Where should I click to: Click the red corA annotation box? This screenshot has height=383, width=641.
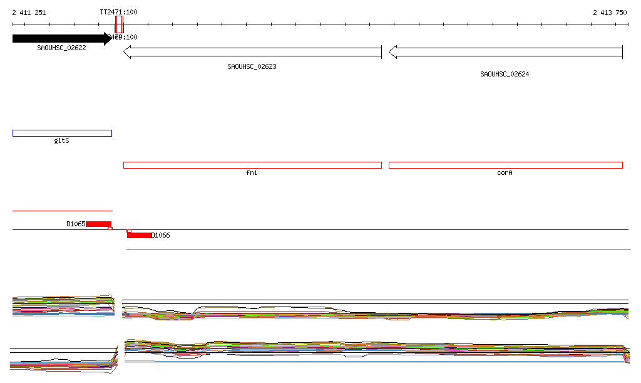pyautogui.click(x=506, y=165)
